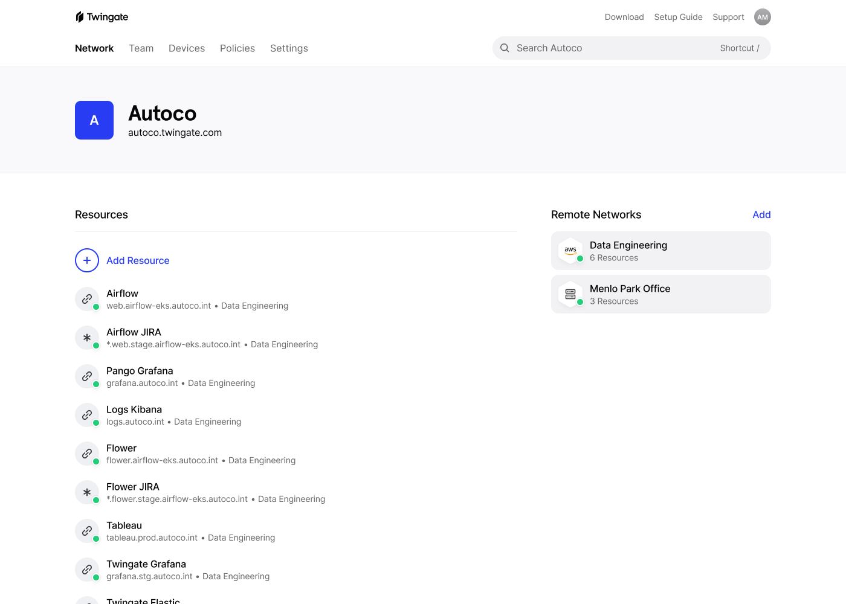Open the Airflow resource name
This screenshot has height=604, width=846.
coord(122,294)
